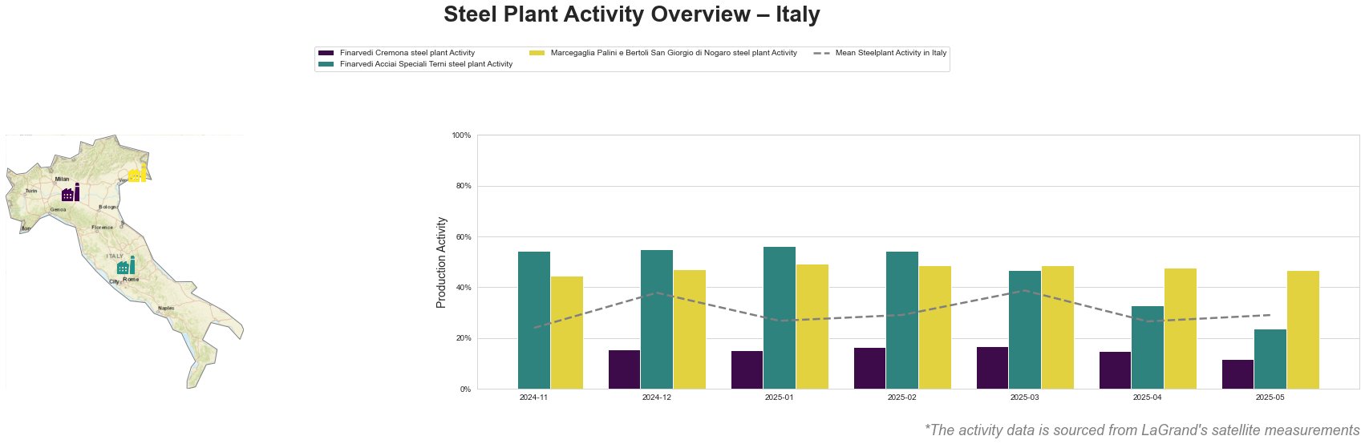This screenshot has height=444, width=1365.
Task: Click the Naples city label on the map
Action: click(x=166, y=309)
